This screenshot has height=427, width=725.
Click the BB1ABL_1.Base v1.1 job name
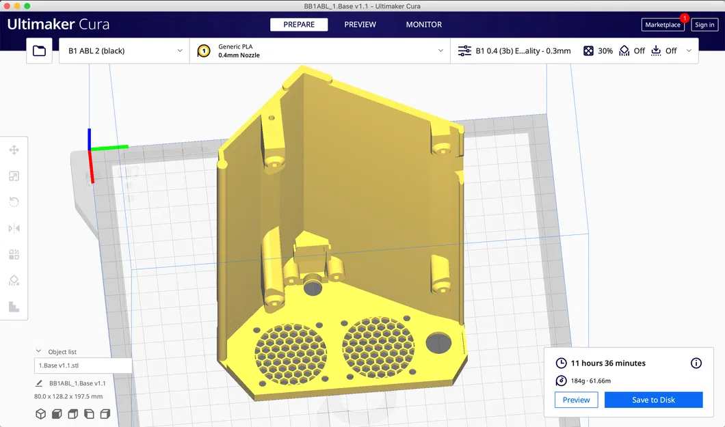point(78,383)
